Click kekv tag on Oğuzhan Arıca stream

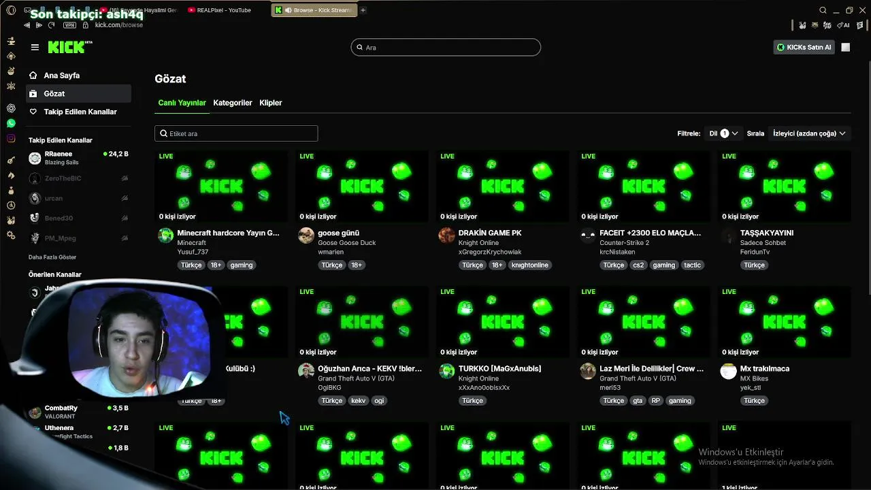(358, 400)
